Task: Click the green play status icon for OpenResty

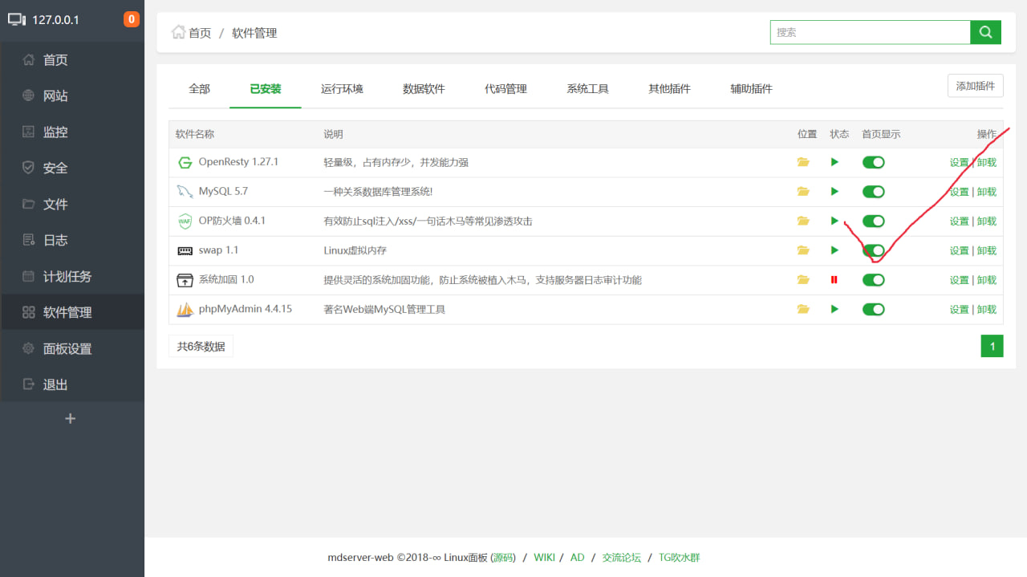Action: [834, 161]
